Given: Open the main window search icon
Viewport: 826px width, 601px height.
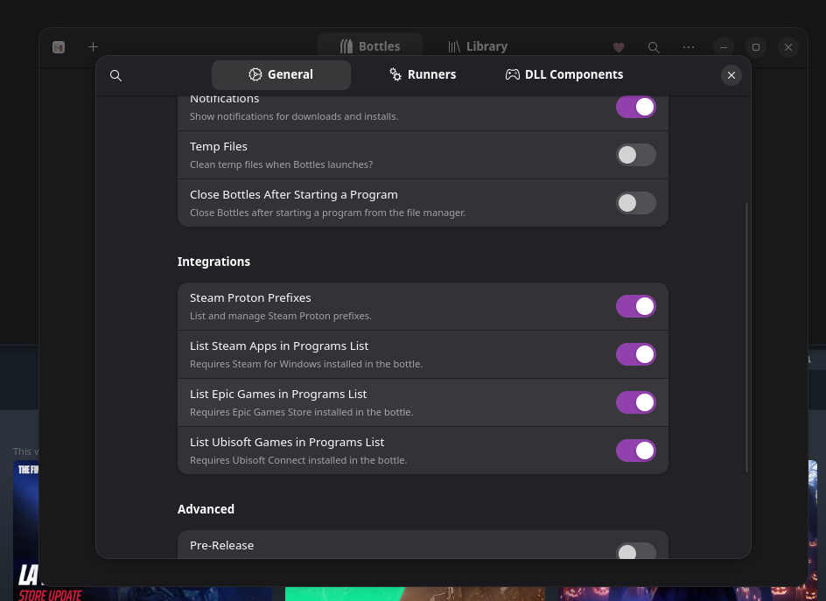Looking at the screenshot, I should click(x=654, y=47).
